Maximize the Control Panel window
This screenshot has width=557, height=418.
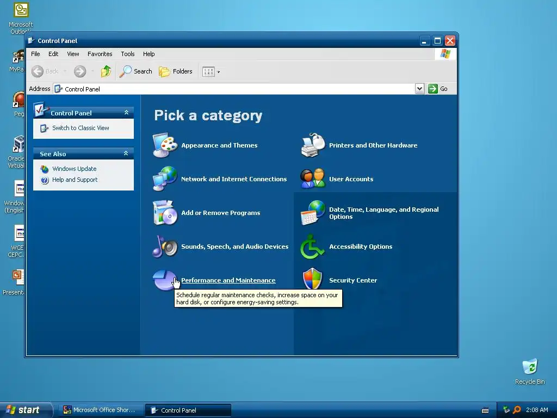[x=437, y=41]
